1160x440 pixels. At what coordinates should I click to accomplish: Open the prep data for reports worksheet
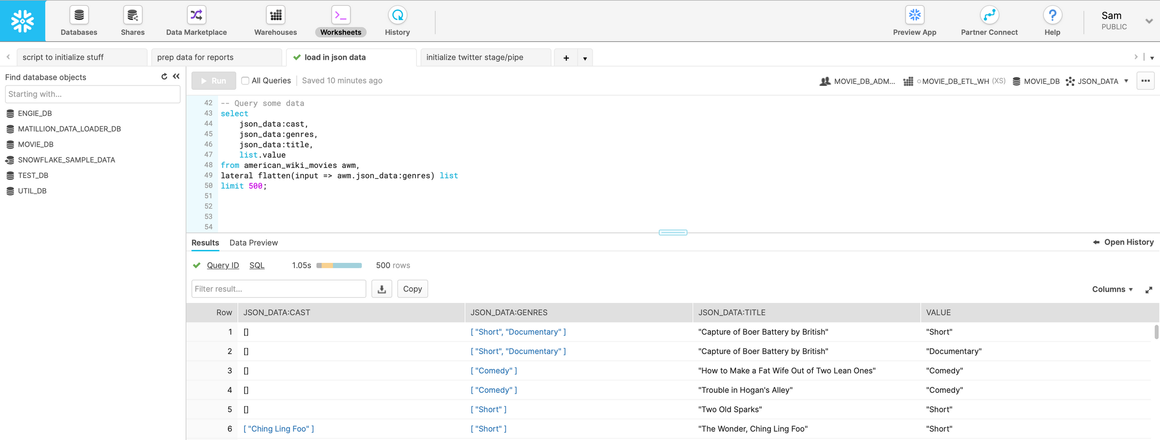(x=195, y=57)
